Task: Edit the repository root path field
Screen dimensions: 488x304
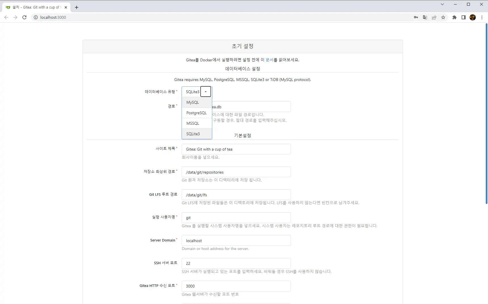Action: coord(236,172)
